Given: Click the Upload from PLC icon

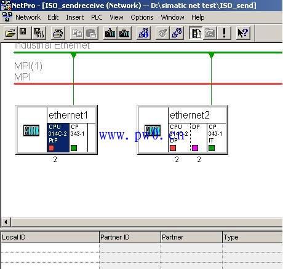Looking at the screenshot, I should tap(124, 33).
